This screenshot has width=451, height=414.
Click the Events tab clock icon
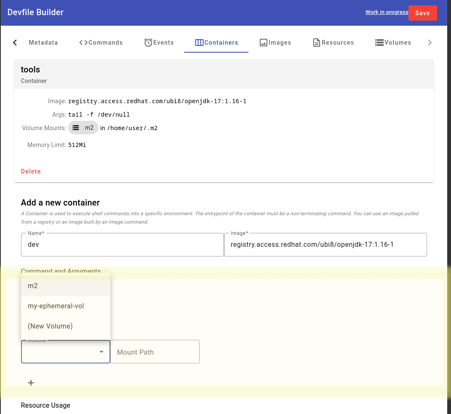coord(148,43)
